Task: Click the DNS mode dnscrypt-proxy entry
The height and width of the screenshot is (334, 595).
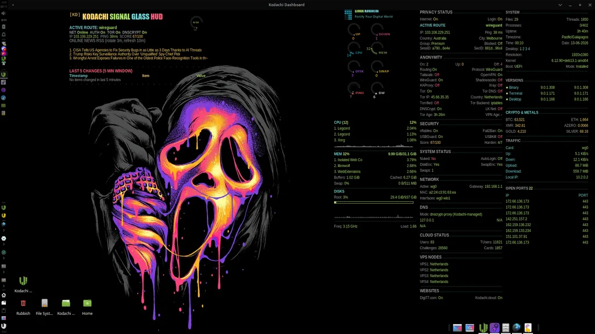Action: coord(451,215)
